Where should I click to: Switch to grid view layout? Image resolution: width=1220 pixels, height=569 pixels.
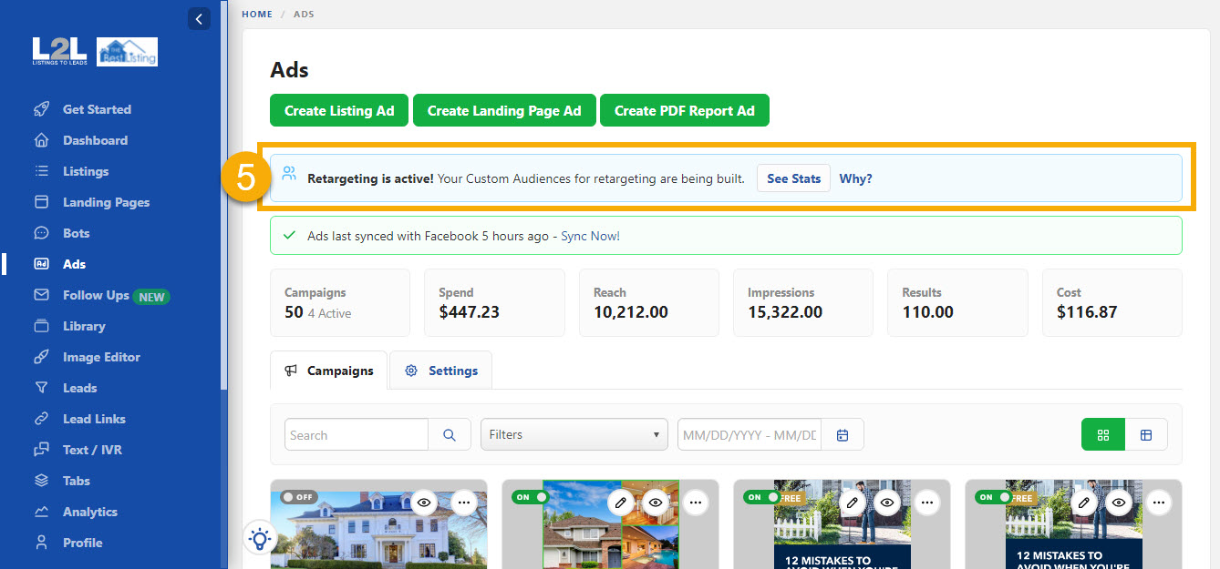tap(1103, 435)
